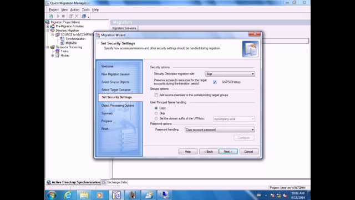Select the Copy UPN radio button
Viewport: 355px width, 200px height.
click(x=156, y=108)
